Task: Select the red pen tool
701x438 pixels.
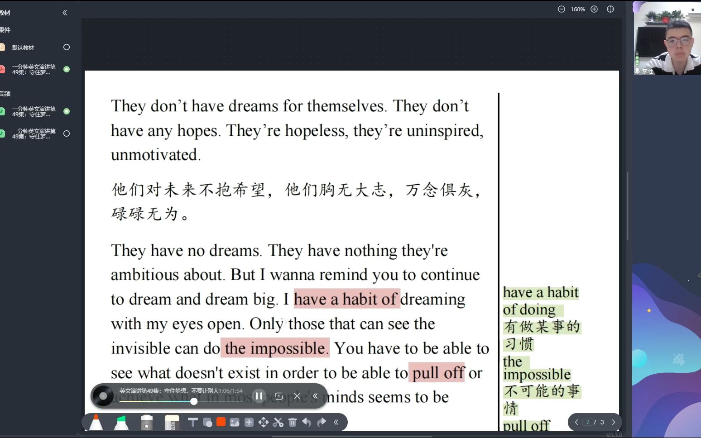Action: (x=96, y=422)
